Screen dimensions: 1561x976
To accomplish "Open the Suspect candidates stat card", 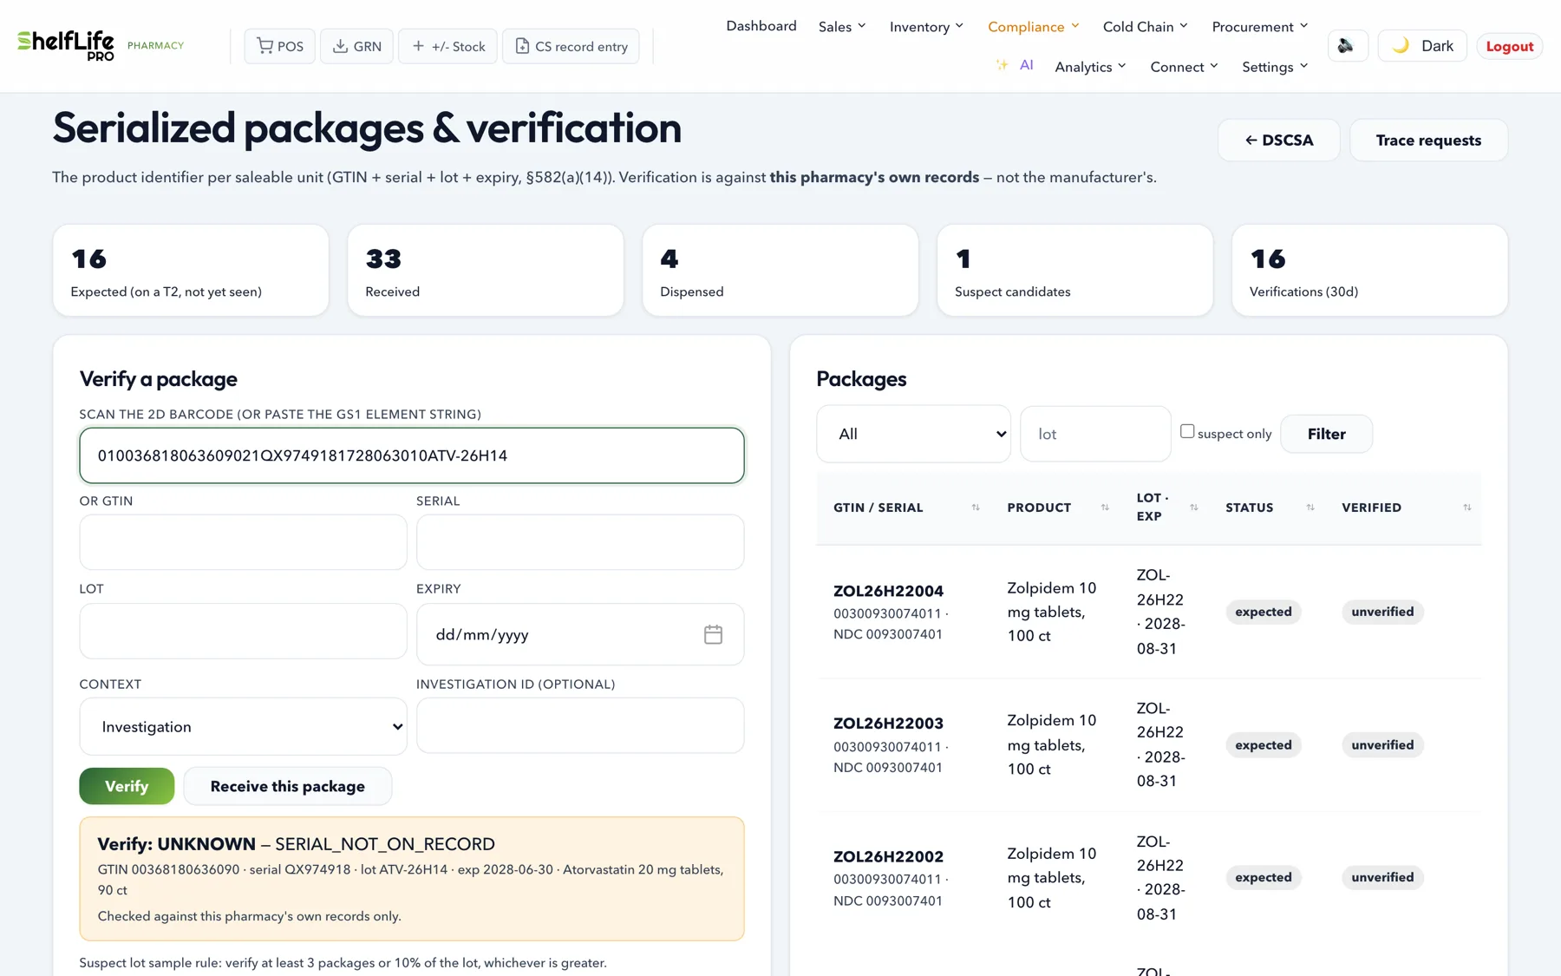I will pyautogui.click(x=1075, y=270).
